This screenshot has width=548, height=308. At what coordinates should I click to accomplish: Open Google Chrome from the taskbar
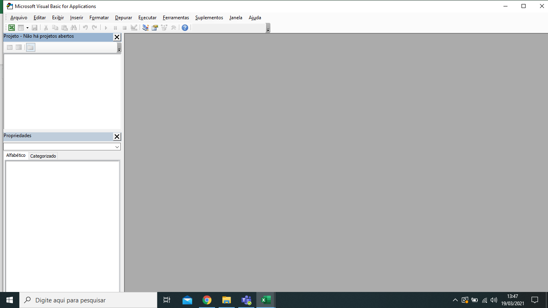tap(207, 300)
